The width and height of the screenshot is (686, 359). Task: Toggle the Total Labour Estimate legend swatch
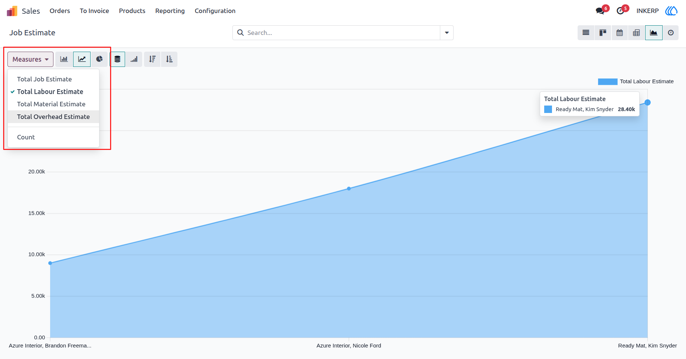(608, 82)
